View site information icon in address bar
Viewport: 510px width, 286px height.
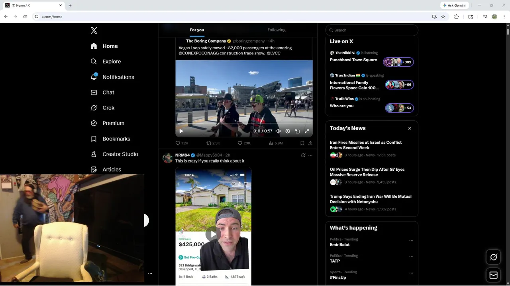[x=36, y=17]
